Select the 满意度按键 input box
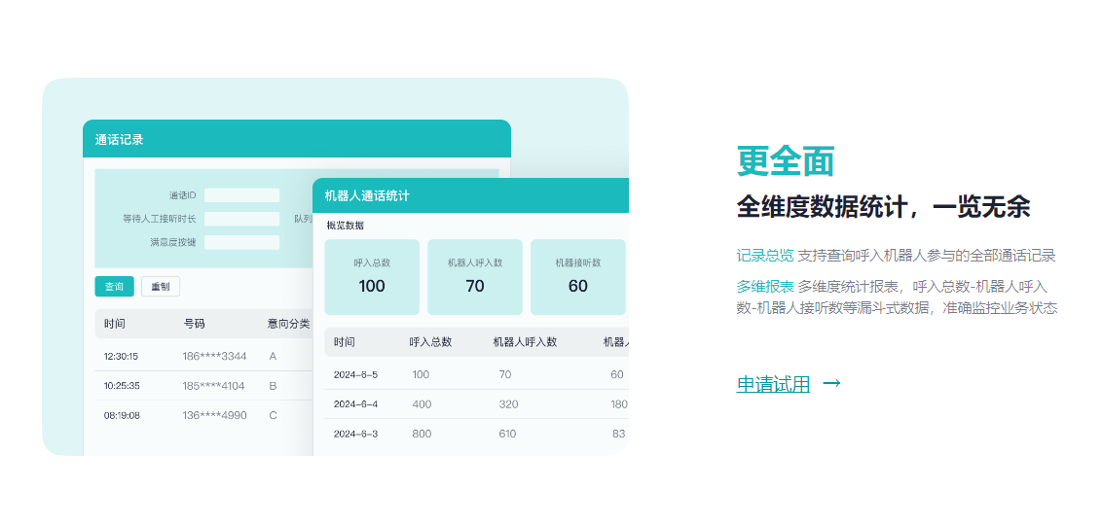The width and height of the screenshot is (1102, 524). (241, 242)
